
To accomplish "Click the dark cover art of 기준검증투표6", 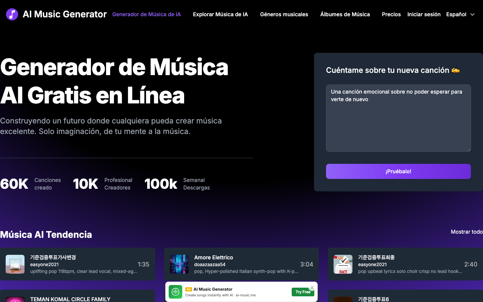I will coord(343,299).
